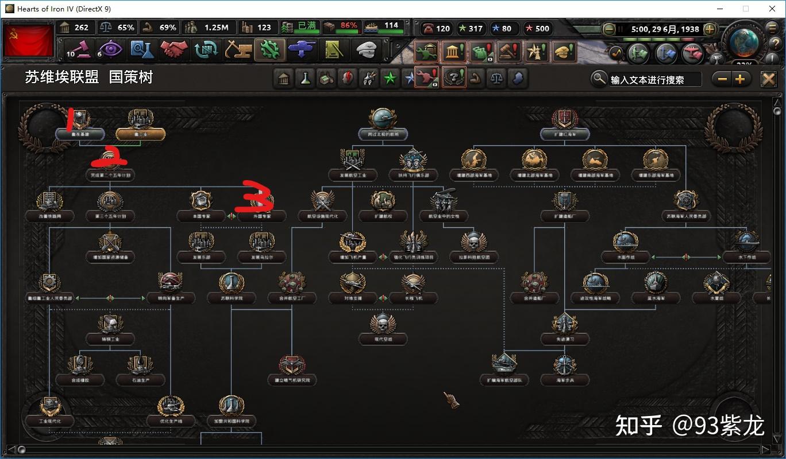Select the 扶持飞行俱乐部 focus
The width and height of the screenshot is (786, 459).
pyautogui.click(x=413, y=165)
